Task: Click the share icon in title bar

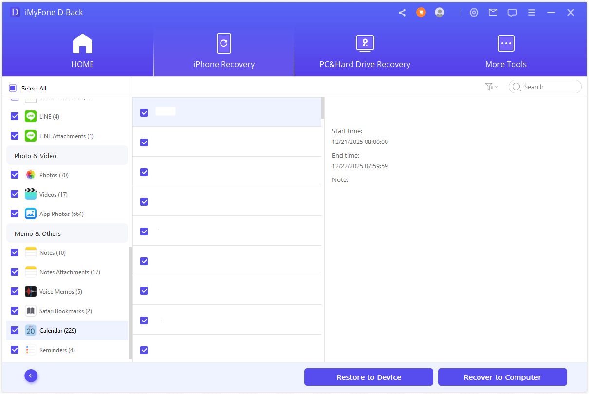Action: tap(402, 13)
